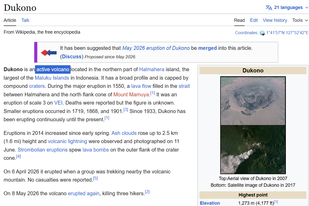309x206 pixels.
Task: Click the red Mount Mamuya link
Action: click(x=131, y=95)
